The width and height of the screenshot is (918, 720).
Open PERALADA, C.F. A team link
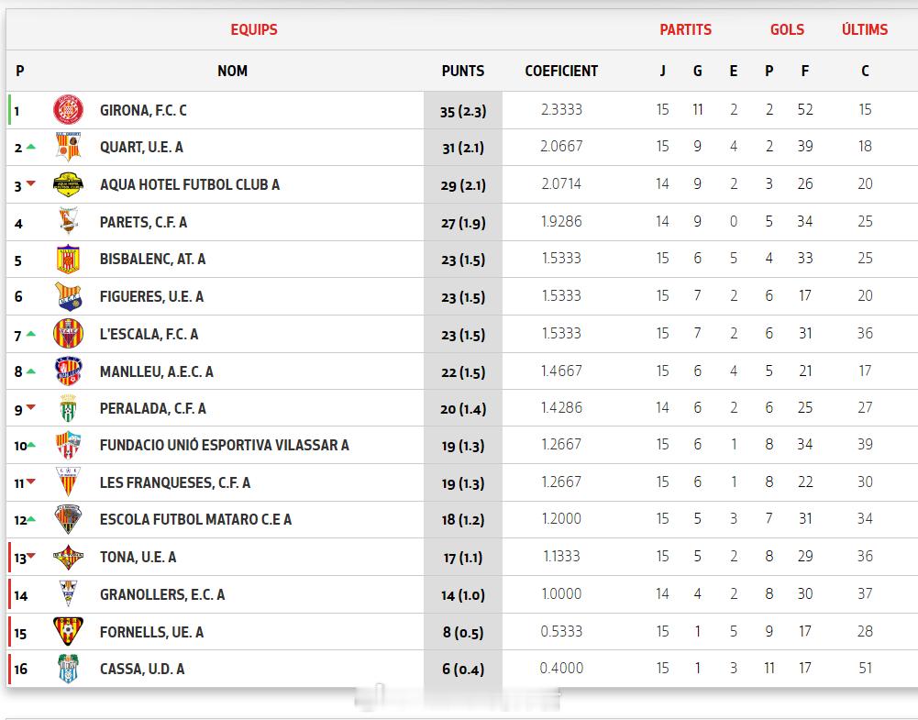pos(153,408)
